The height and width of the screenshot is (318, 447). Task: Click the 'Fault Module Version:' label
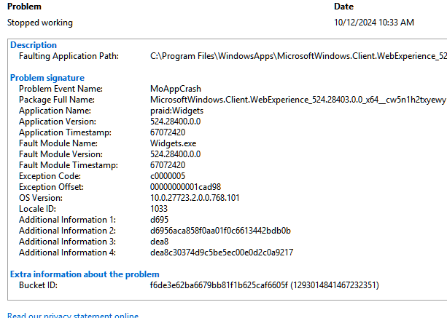point(61,154)
